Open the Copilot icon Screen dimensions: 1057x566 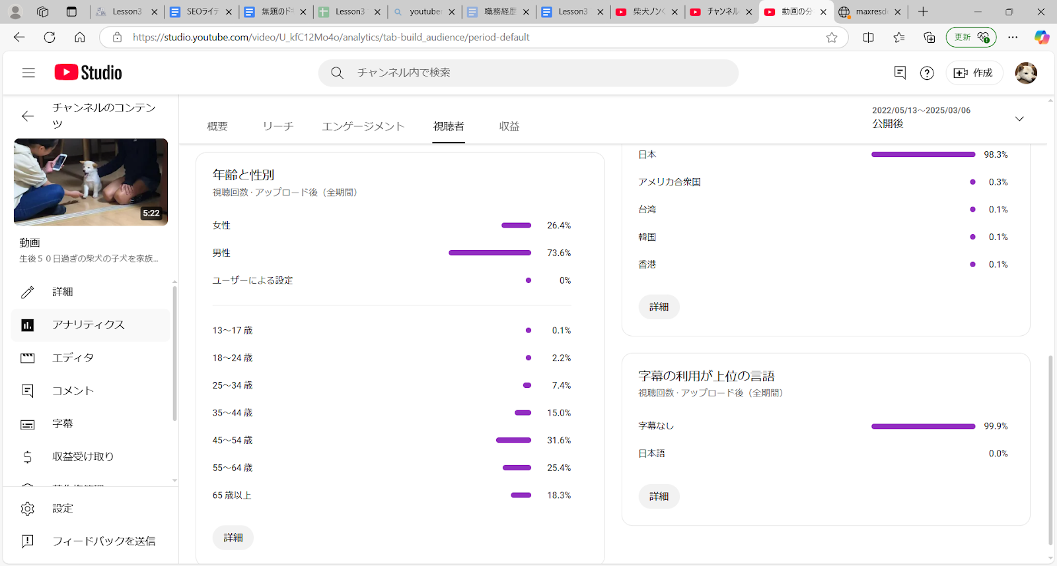pyautogui.click(x=1042, y=38)
